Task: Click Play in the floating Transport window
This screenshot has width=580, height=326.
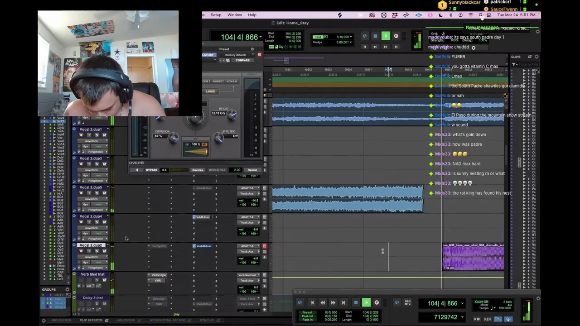Action: pos(366,302)
